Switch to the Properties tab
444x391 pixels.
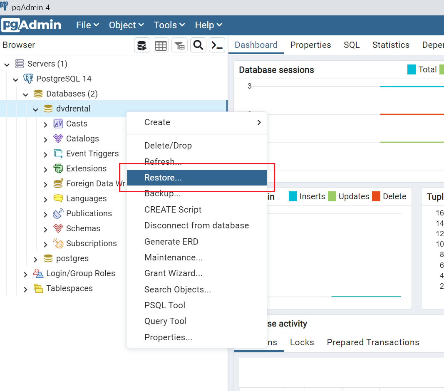tap(310, 45)
